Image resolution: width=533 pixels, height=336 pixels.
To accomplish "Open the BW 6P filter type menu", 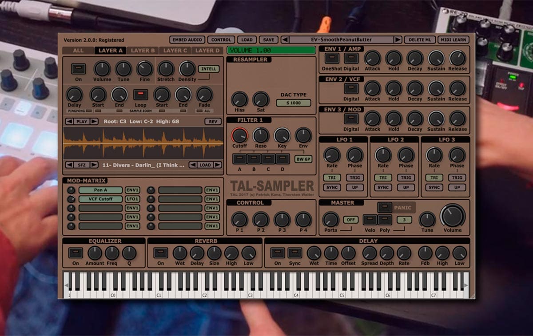I will (302, 158).
